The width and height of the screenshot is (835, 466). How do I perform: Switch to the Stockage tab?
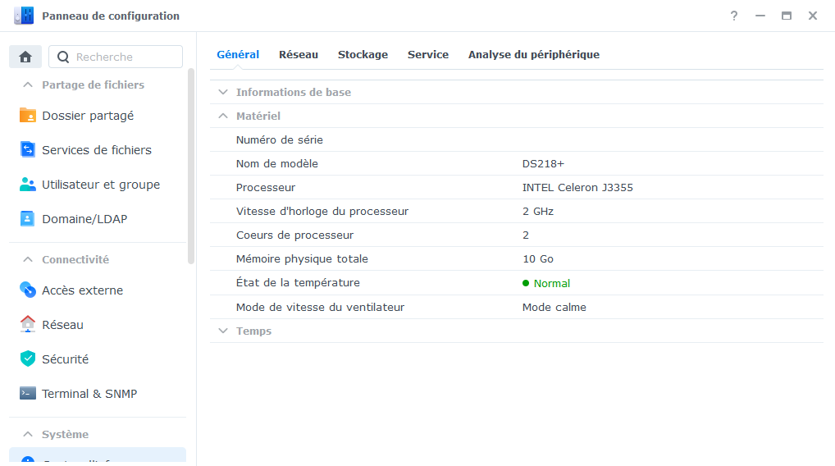tap(363, 55)
